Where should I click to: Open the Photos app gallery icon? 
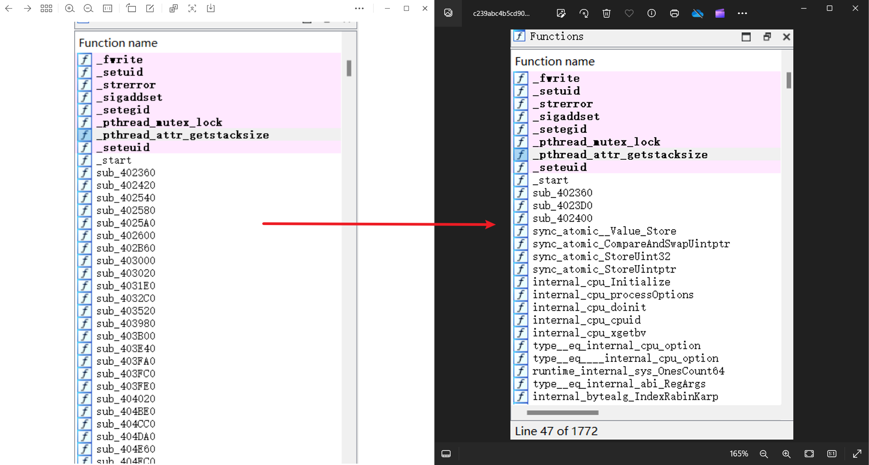pyautogui.click(x=448, y=13)
